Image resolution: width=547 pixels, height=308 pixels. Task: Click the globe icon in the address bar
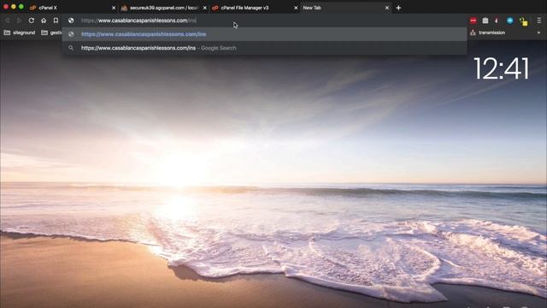click(71, 21)
